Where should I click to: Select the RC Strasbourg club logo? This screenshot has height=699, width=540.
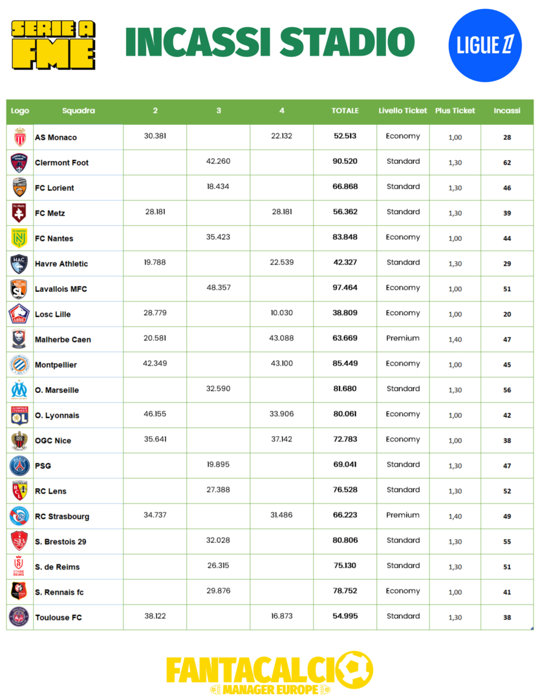(x=19, y=516)
